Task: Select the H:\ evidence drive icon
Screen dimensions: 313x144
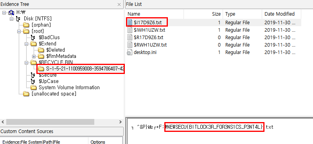Action: click(11, 13)
